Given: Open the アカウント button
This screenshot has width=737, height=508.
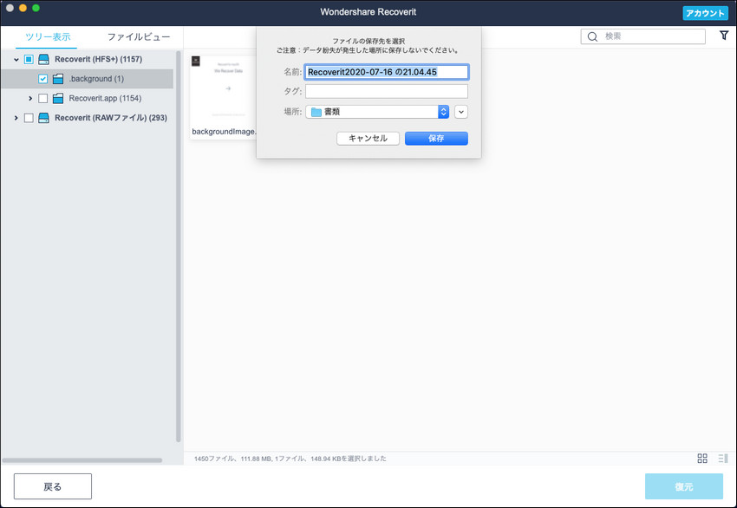Looking at the screenshot, I should point(705,13).
